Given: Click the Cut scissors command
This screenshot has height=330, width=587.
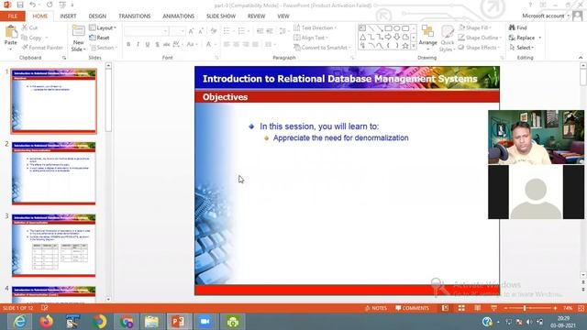Looking at the screenshot, I should point(29,27).
